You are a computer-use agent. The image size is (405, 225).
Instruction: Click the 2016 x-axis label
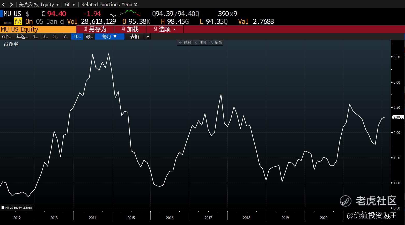tap(170, 218)
